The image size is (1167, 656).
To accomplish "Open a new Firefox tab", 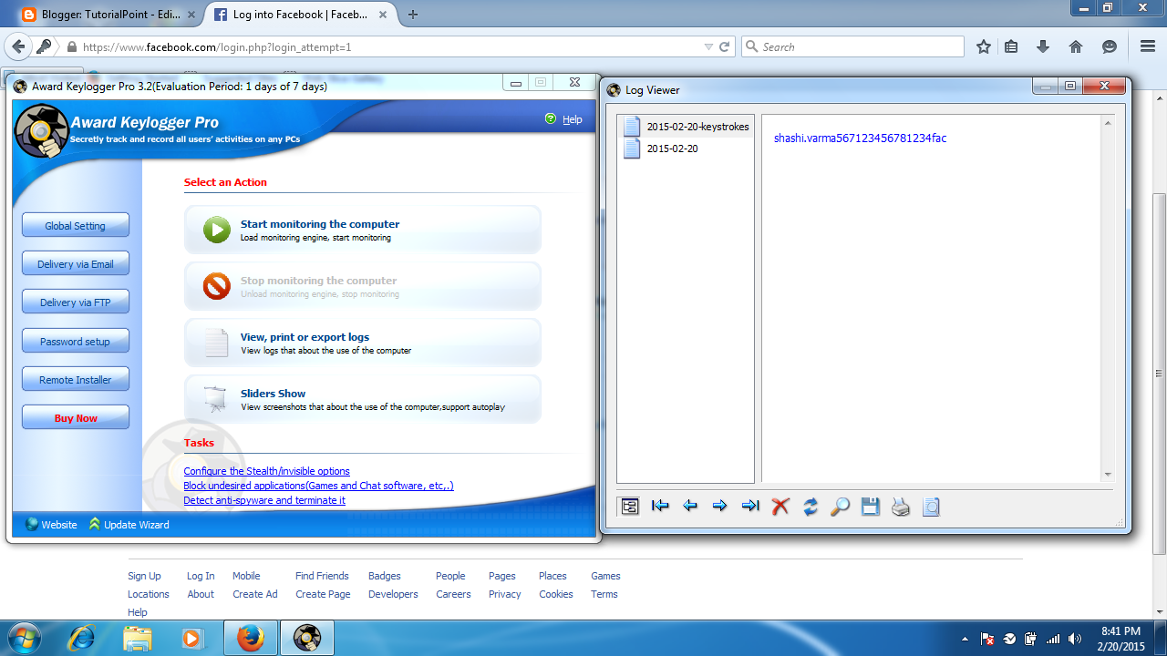I will tap(413, 14).
